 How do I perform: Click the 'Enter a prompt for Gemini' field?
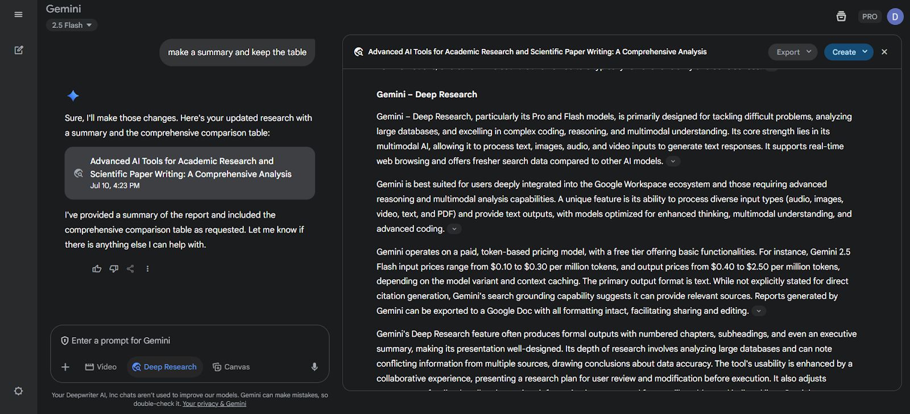click(x=188, y=341)
